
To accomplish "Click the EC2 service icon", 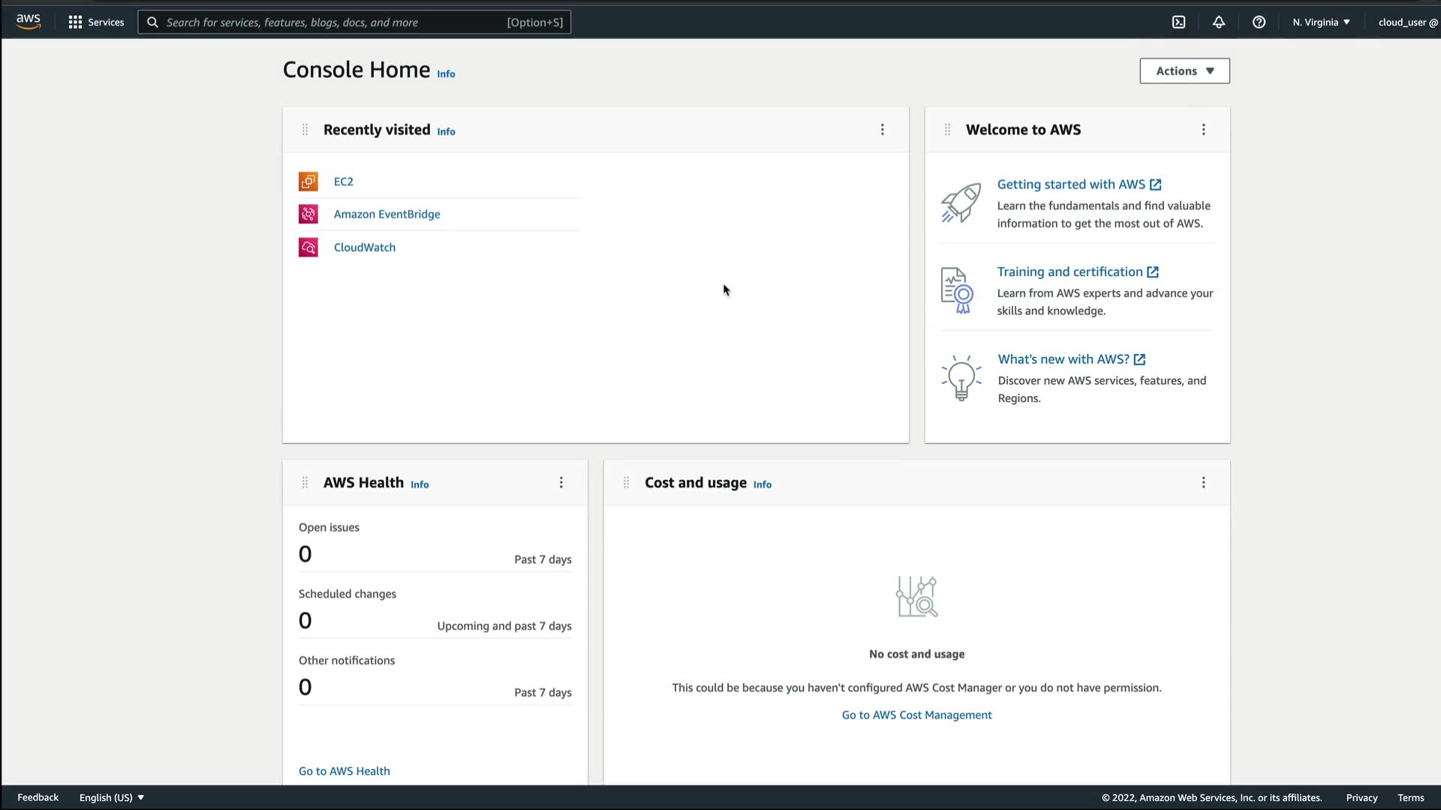I will (308, 181).
